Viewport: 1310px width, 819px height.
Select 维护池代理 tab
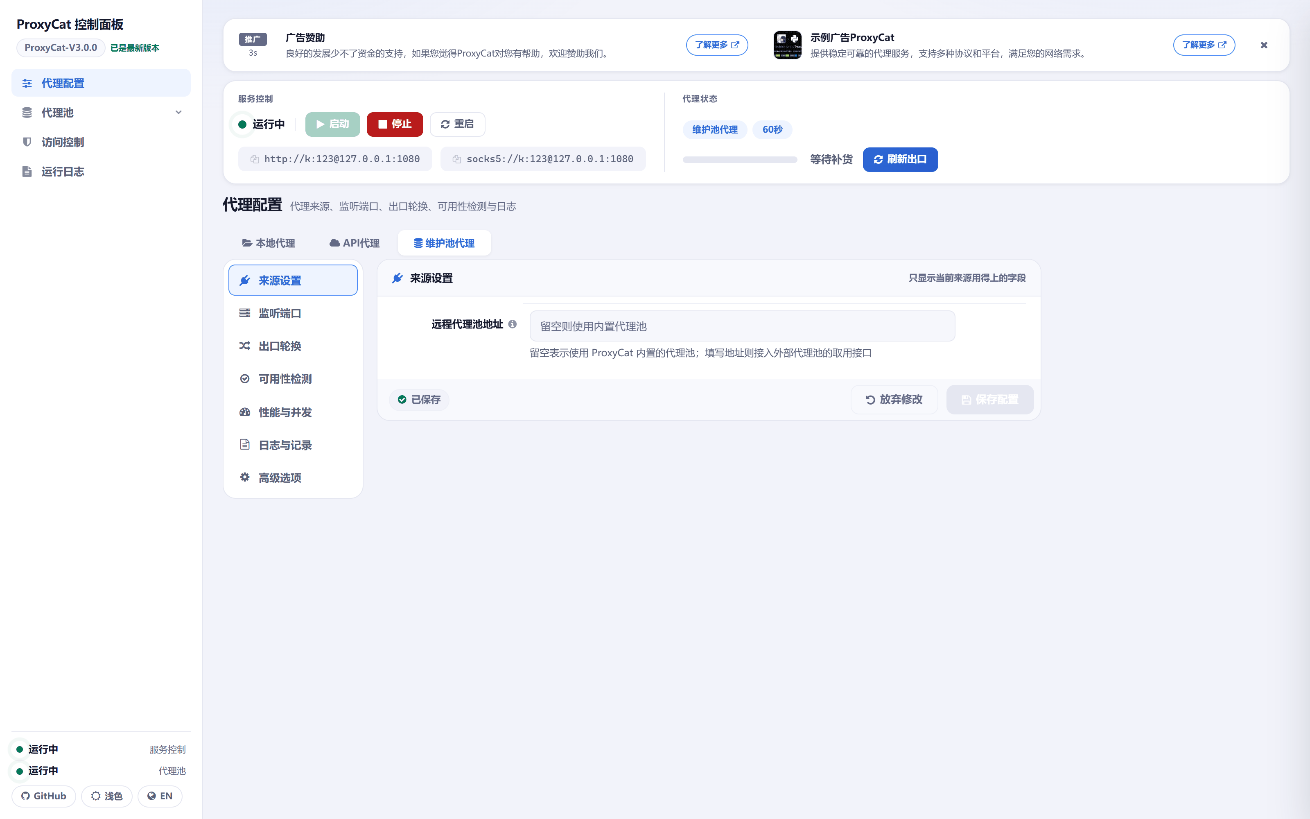pos(445,243)
